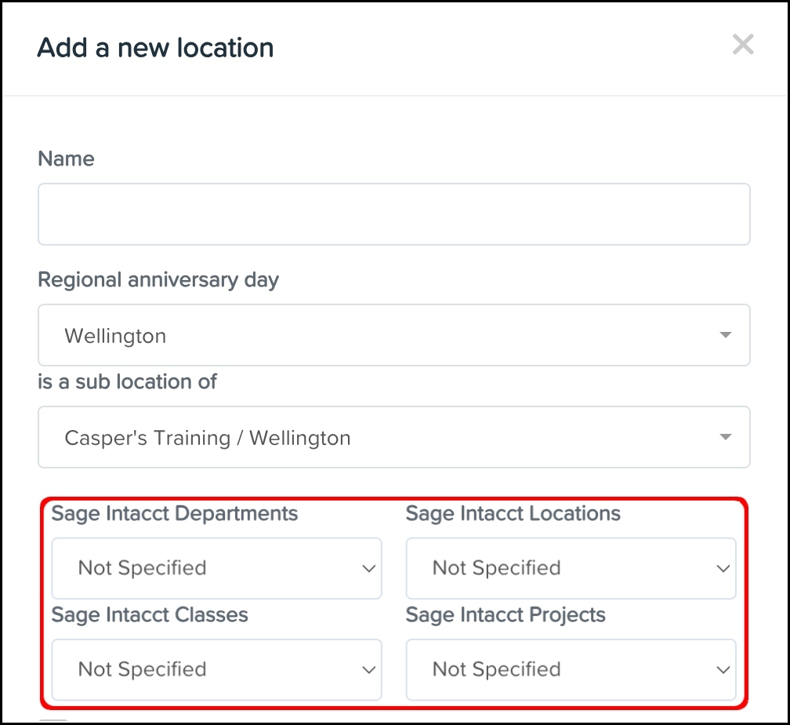Click the Sage Intacct Departments label
The image size is (790, 725).
point(175,514)
